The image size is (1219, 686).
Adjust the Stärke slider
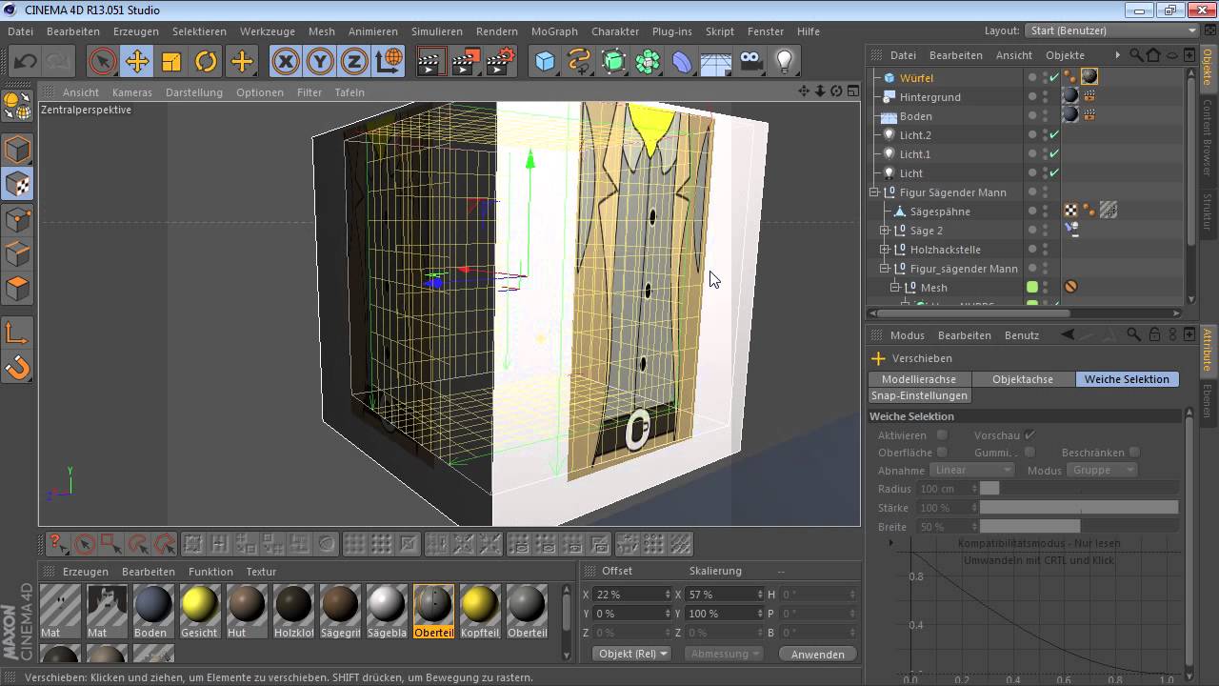pos(1079,508)
